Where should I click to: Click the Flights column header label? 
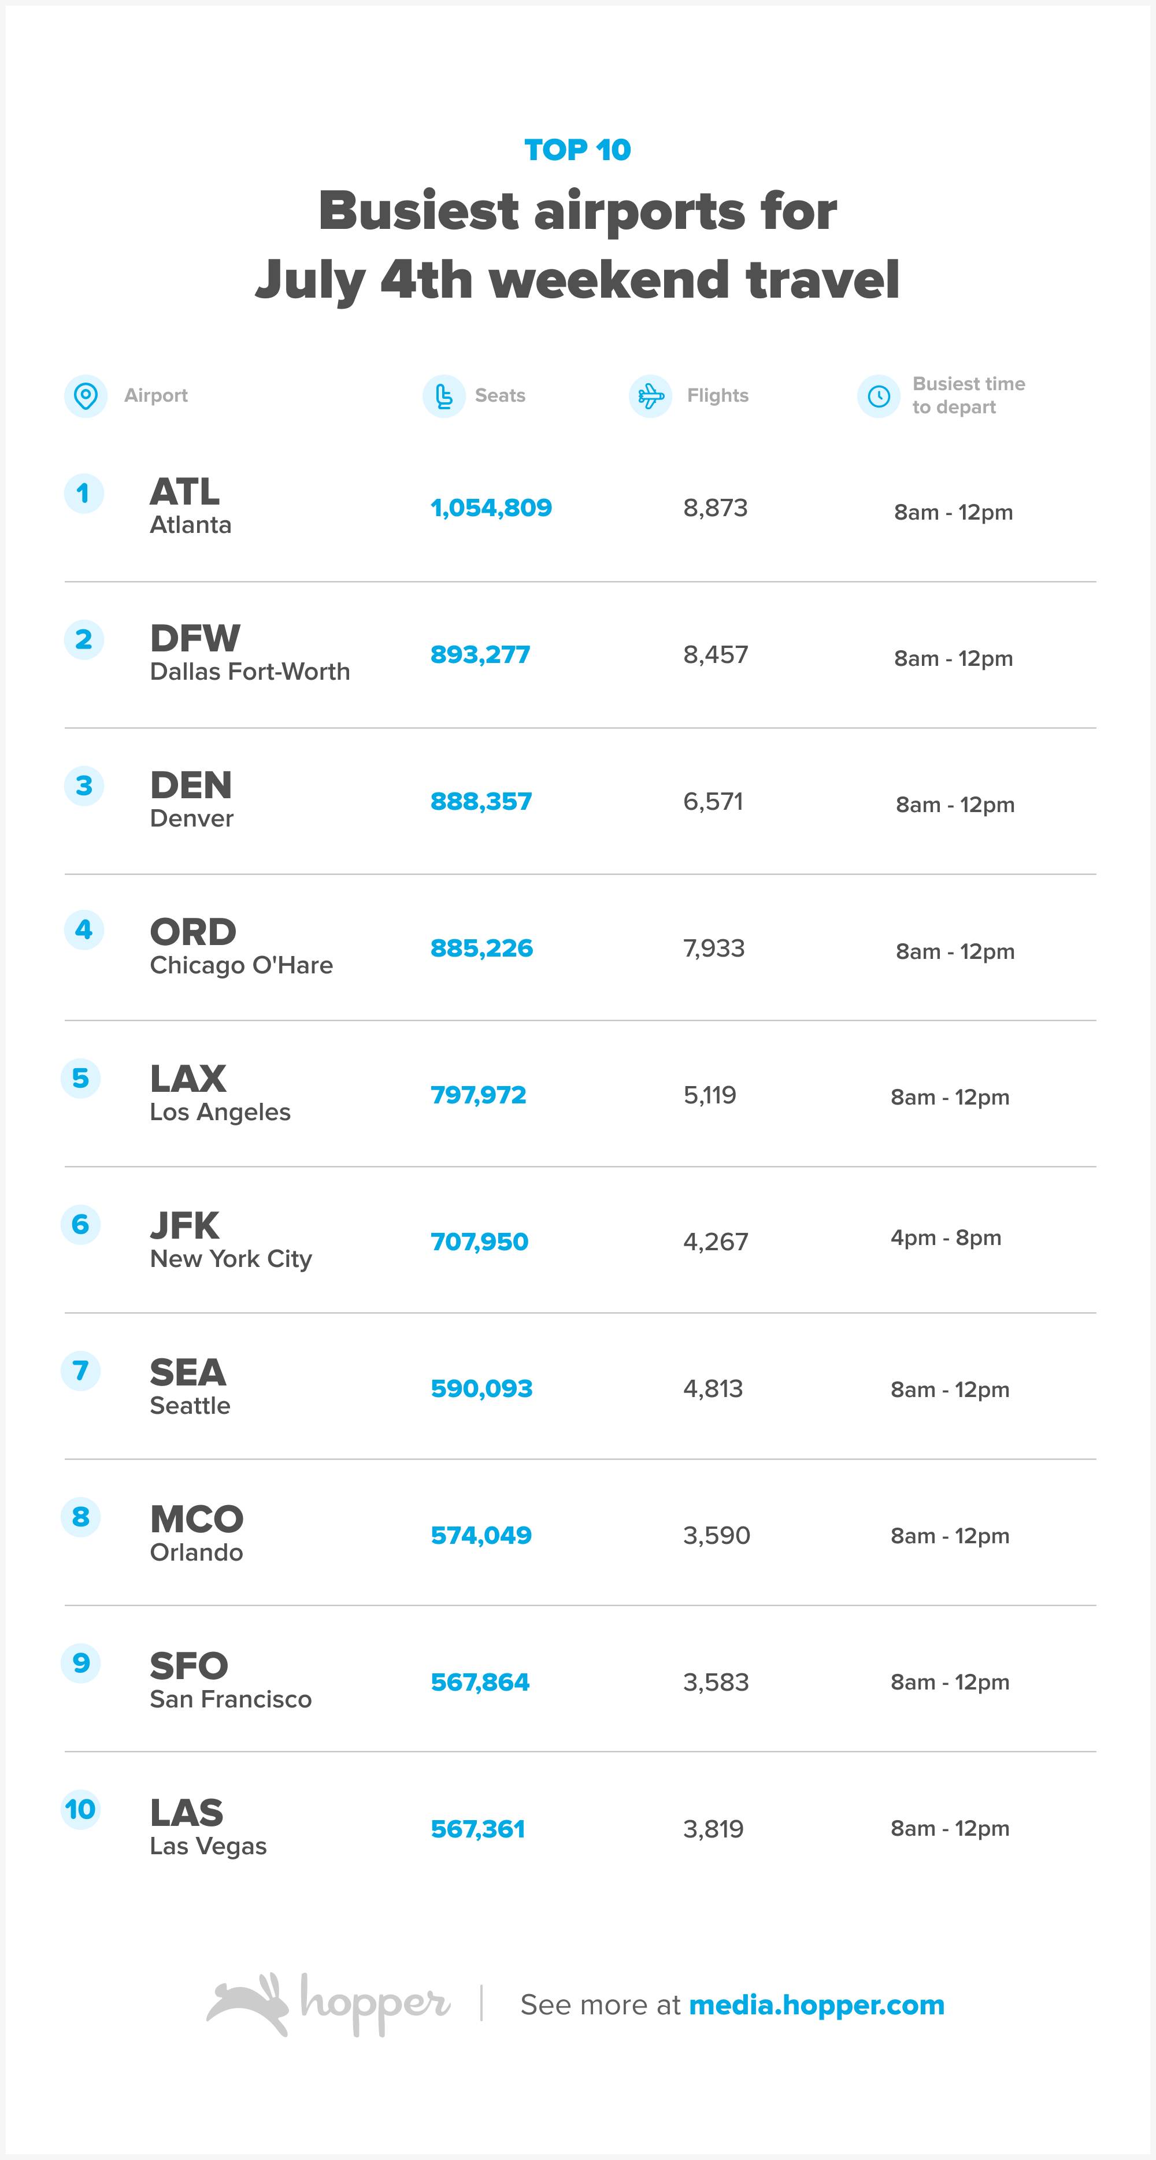[x=717, y=396]
